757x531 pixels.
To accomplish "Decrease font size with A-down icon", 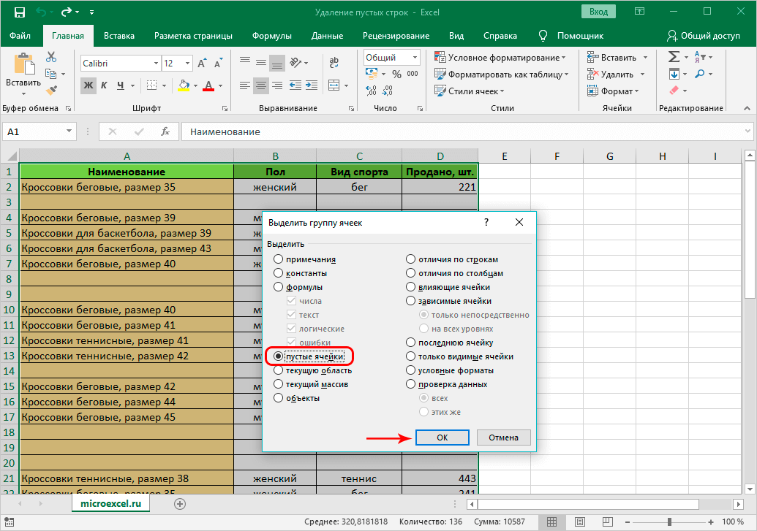I will pos(218,64).
